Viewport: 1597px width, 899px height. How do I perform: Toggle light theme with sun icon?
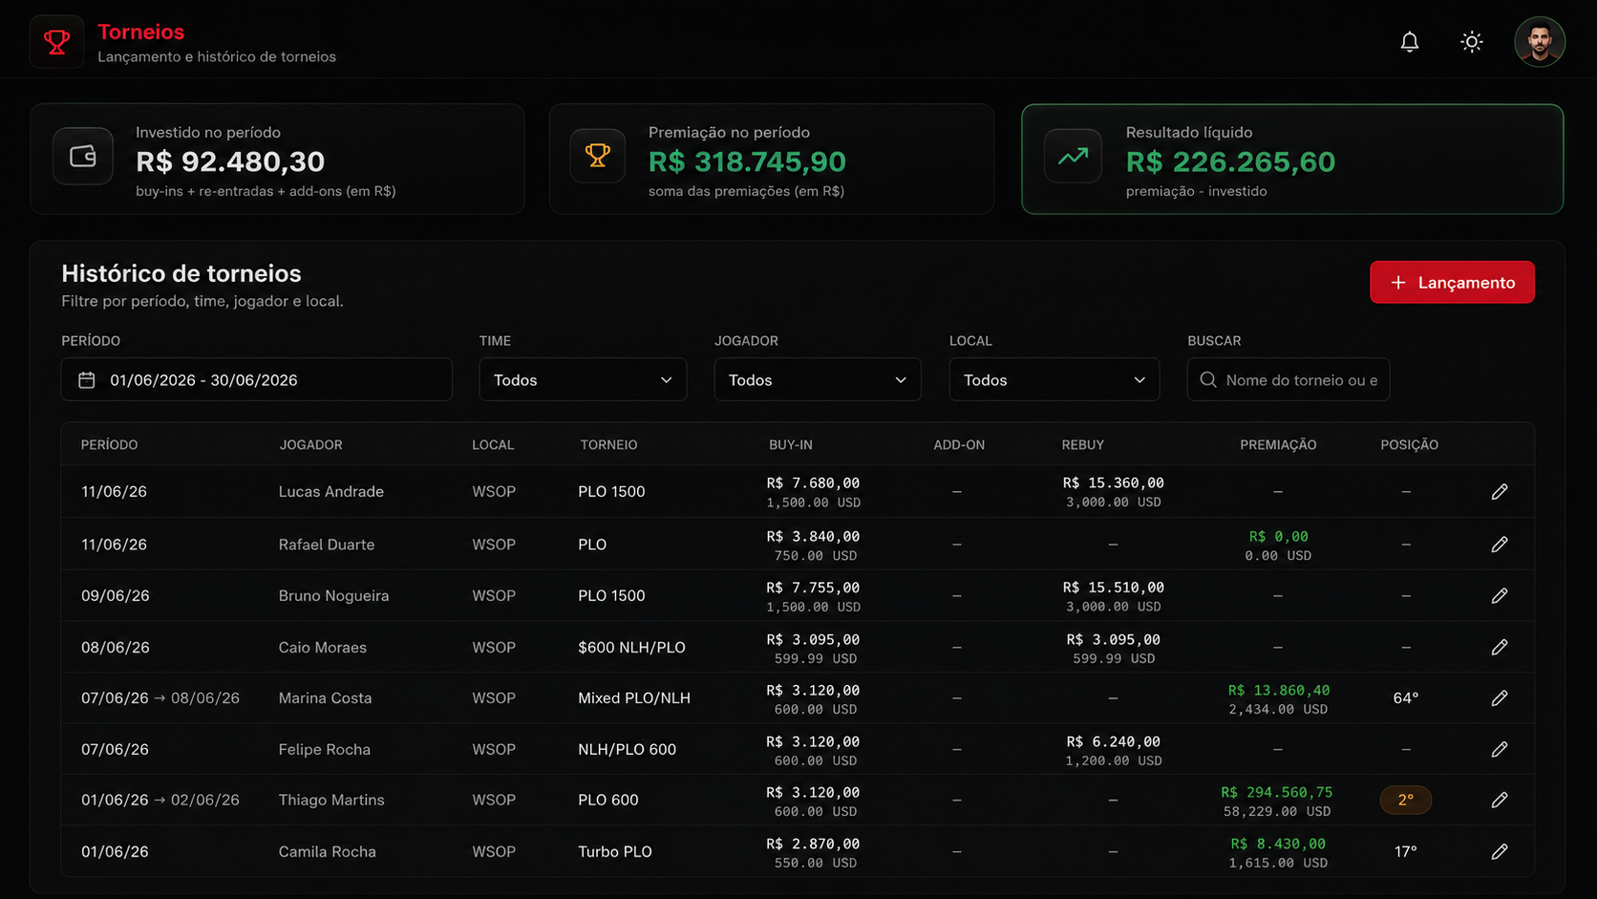(x=1471, y=42)
